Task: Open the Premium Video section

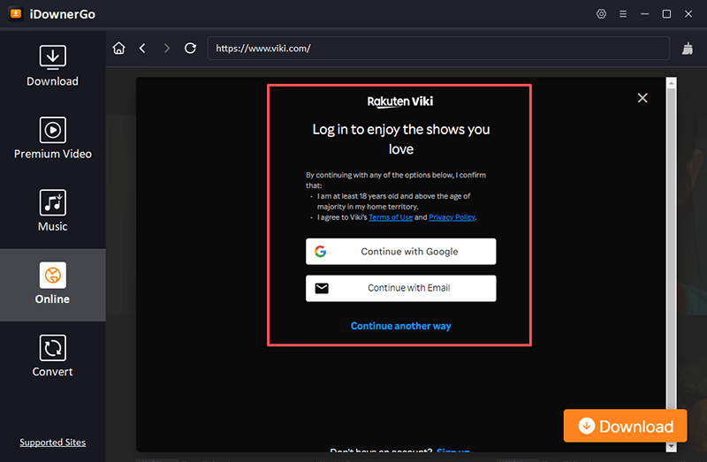Action: pos(52,139)
